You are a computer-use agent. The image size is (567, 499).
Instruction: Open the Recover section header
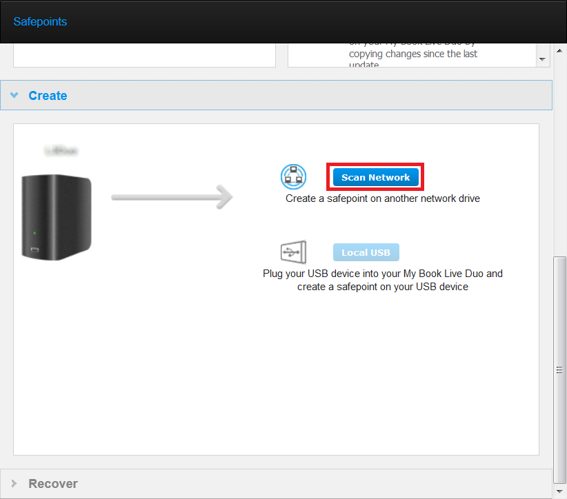[x=277, y=484]
